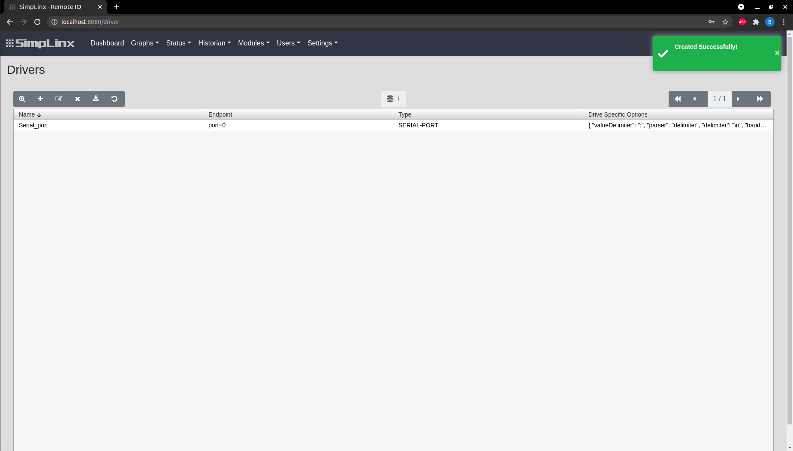Expand the Modules dropdown menu
Viewport: 793px width, 451px height.
click(254, 43)
